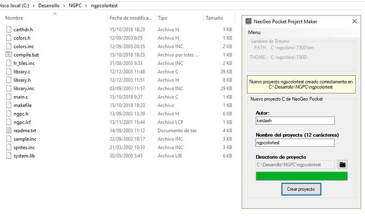Click the main.c file icon
The image size is (365, 216).
9,97
